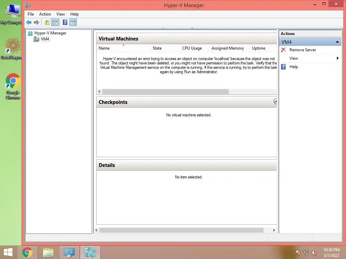This screenshot has height=259, width=346.
Task: Sort by Name column header
Action: [123, 48]
